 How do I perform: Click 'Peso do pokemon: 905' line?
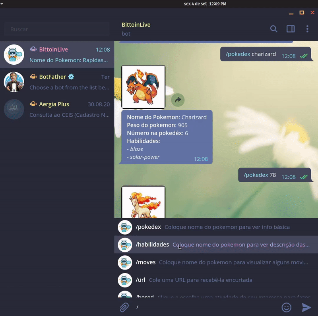pyautogui.click(x=157, y=125)
